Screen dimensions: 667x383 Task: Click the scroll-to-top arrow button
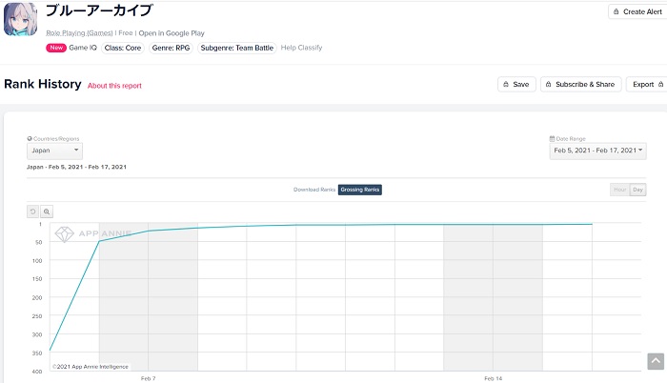656,361
